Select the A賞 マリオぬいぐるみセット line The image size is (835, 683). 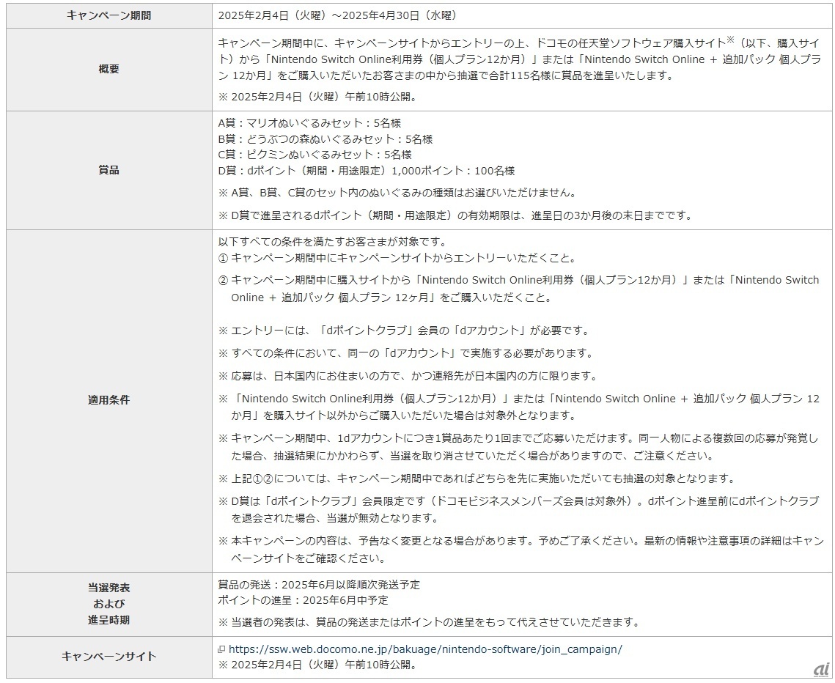[309, 124]
